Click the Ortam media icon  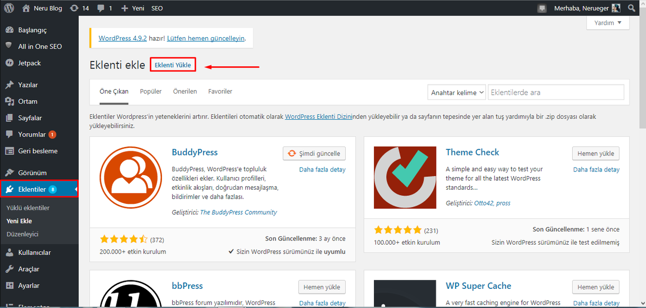[9, 101]
